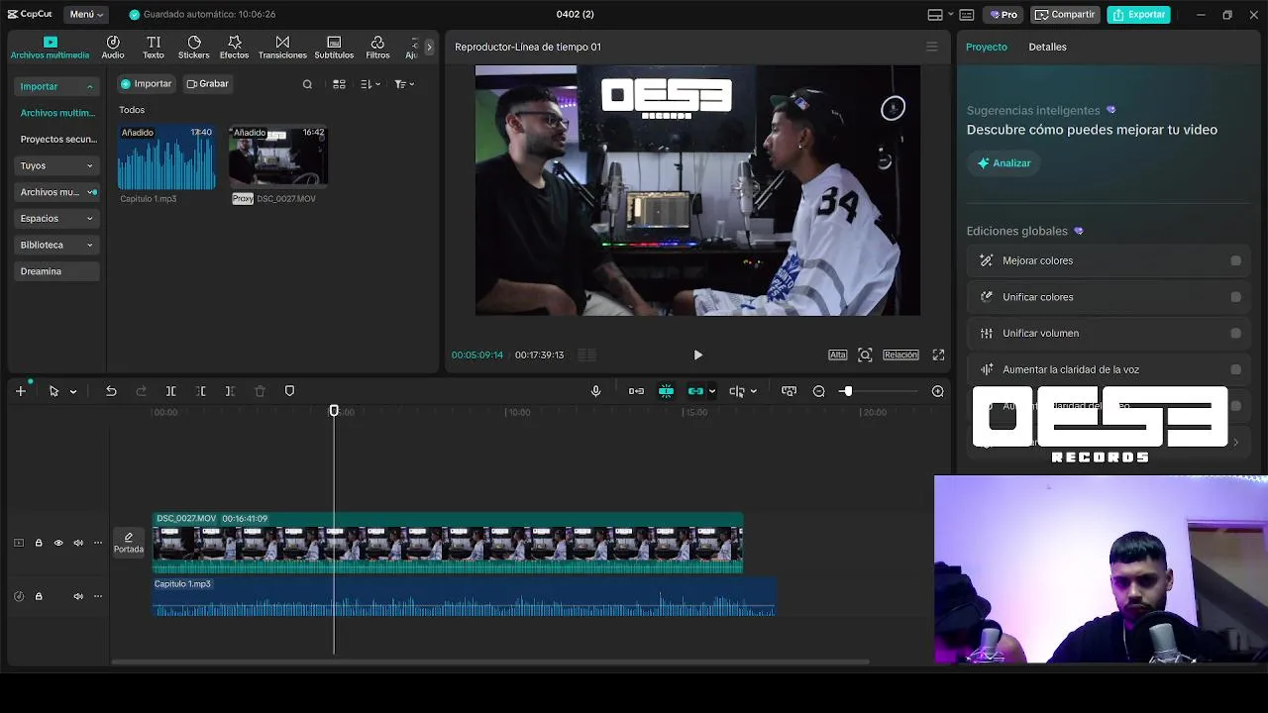Open the Efectos tab
The width and height of the screenshot is (1268, 713).
point(234,47)
